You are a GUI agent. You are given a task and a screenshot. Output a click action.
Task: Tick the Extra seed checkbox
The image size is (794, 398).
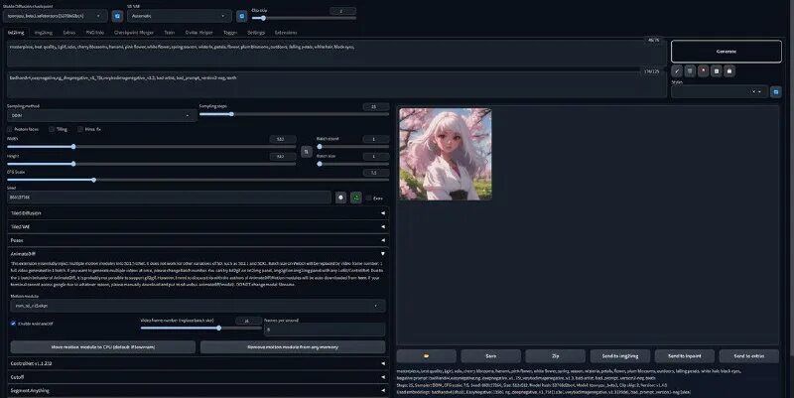(369, 198)
